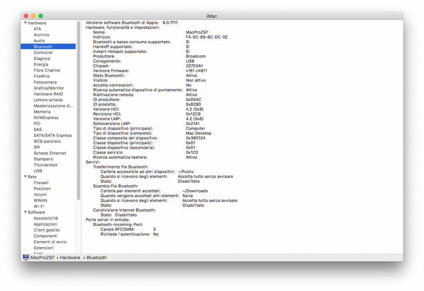Select SCSI parallelo in sidebar
The height and width of the screenshot is (291, 424).
(x=47, y=142)
